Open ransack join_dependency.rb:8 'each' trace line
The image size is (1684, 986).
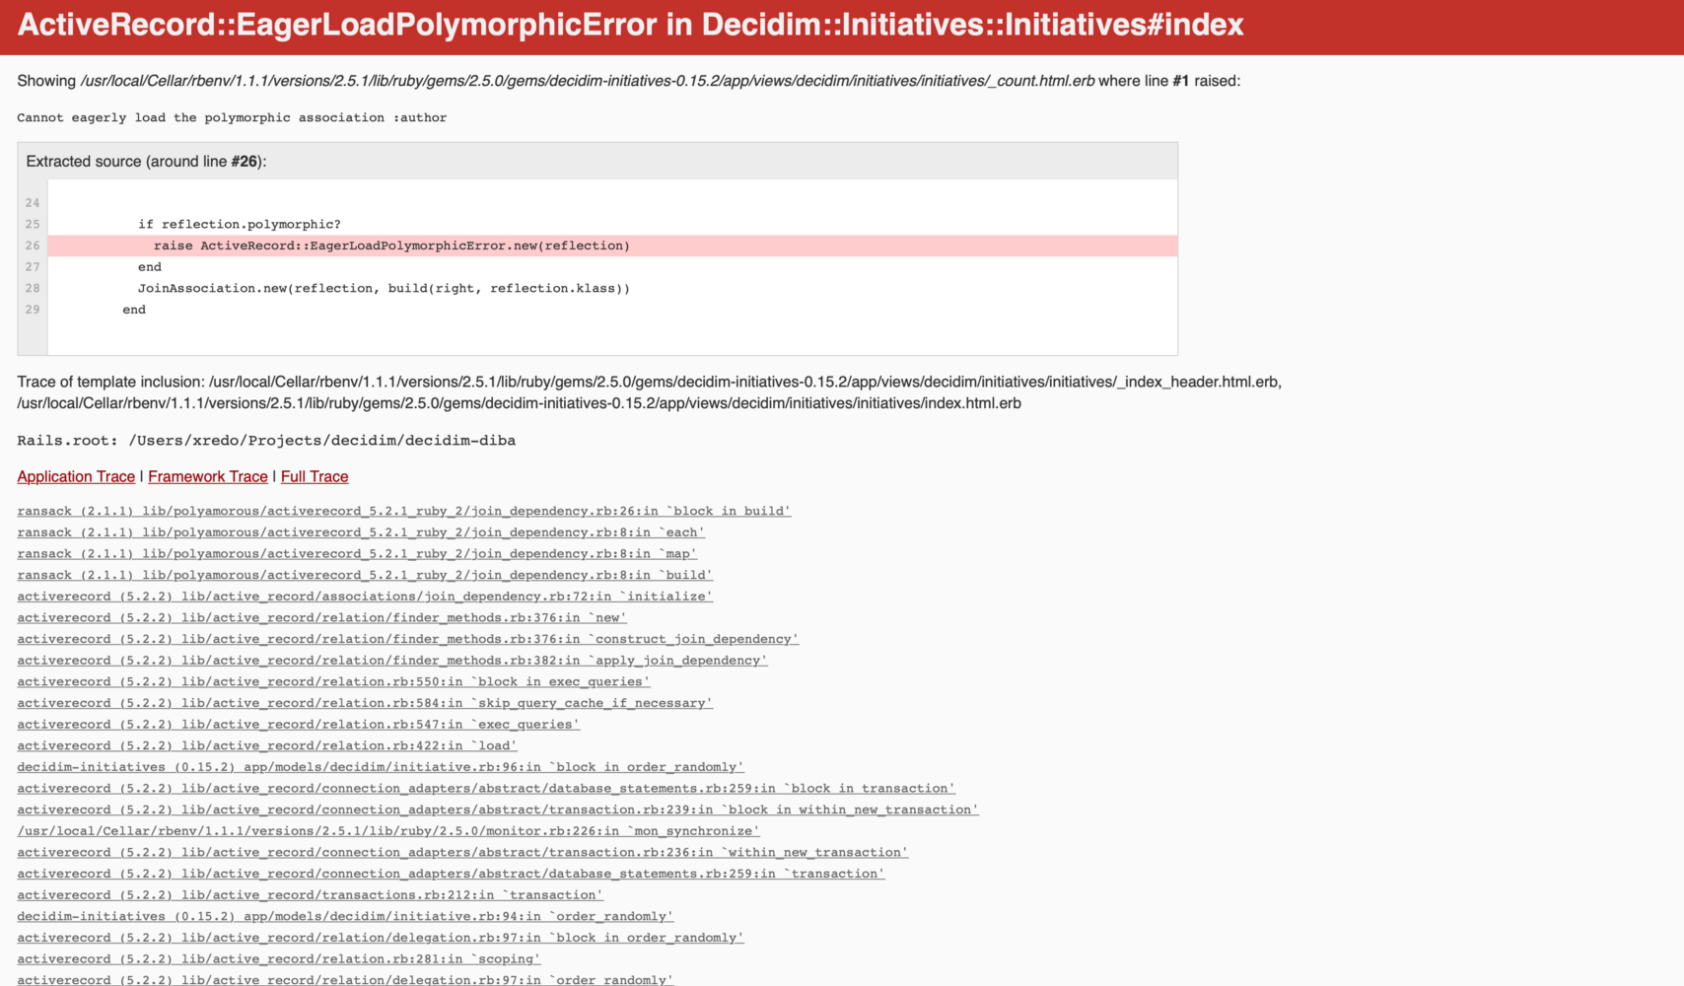[361, 532]
